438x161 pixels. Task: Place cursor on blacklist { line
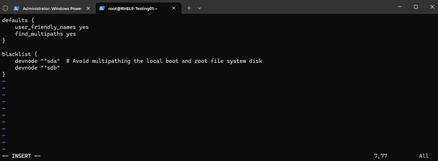[x=20, y=54]
